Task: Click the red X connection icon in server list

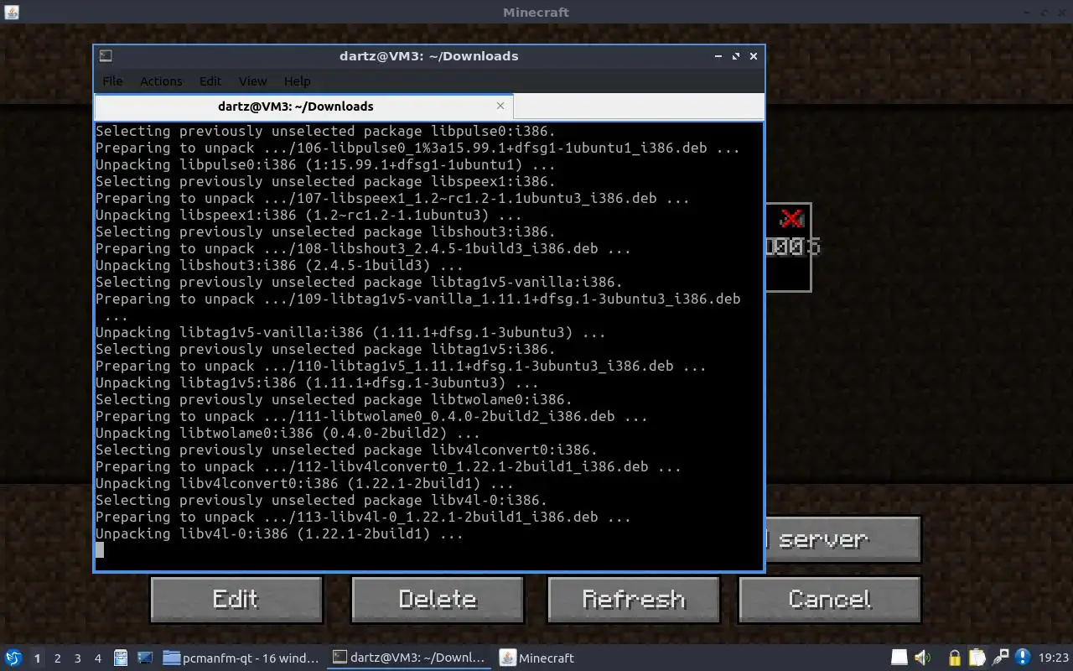Action: point(791,219)
